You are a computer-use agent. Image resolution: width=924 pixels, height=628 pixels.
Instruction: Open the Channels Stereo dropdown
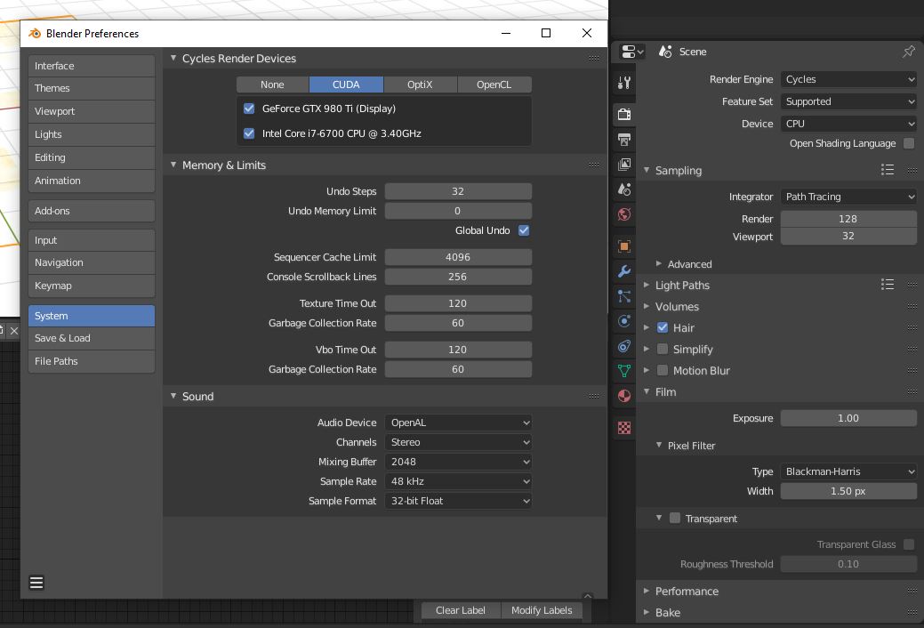(x=459, y=442)
